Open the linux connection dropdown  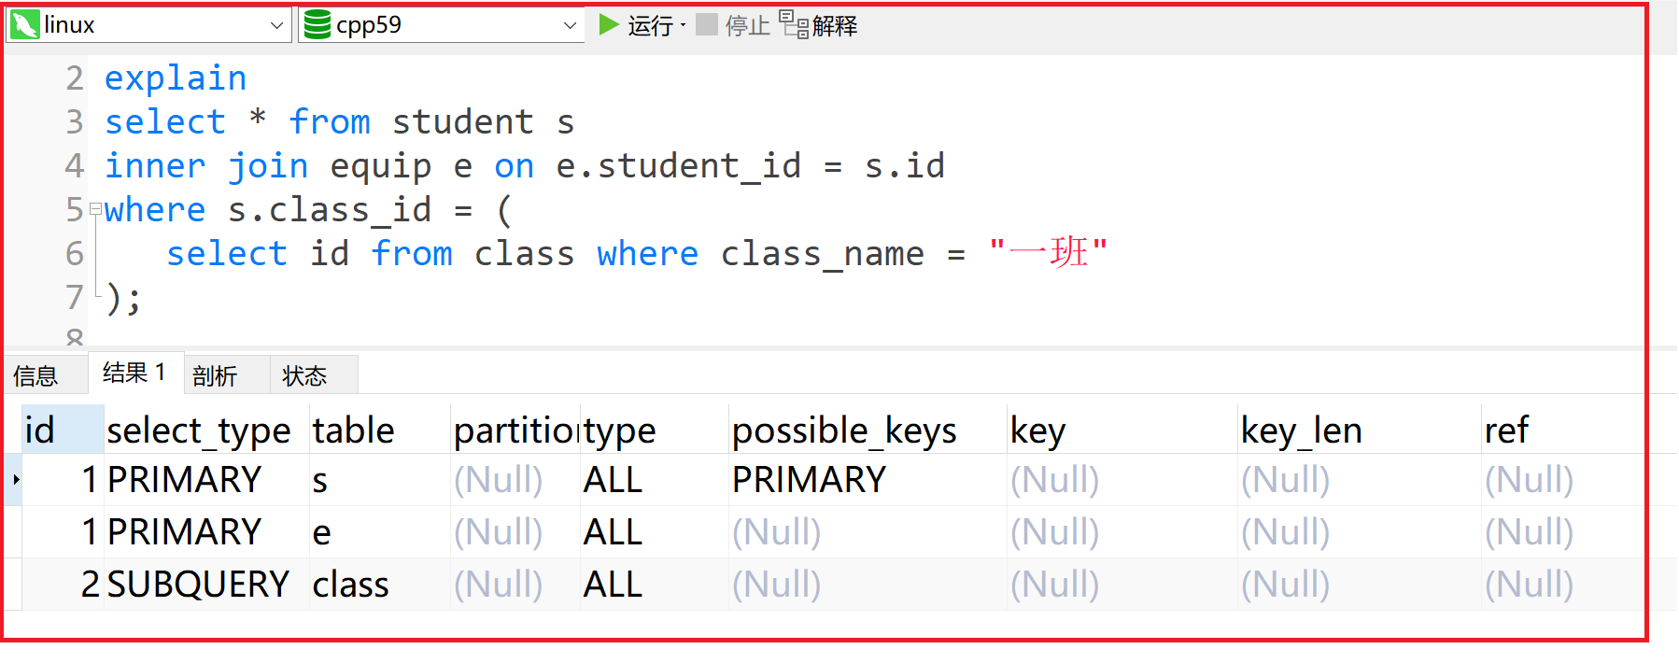(276, 25)
